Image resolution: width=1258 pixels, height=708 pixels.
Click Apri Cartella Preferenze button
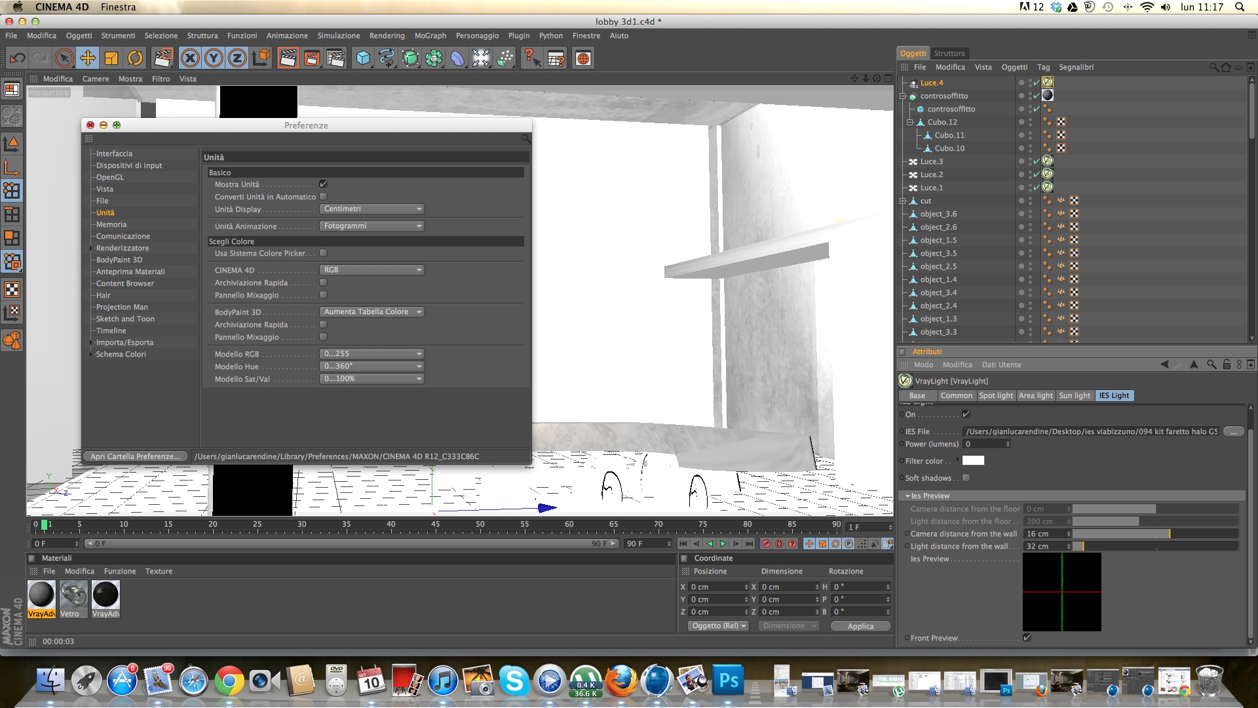[135, 456]
